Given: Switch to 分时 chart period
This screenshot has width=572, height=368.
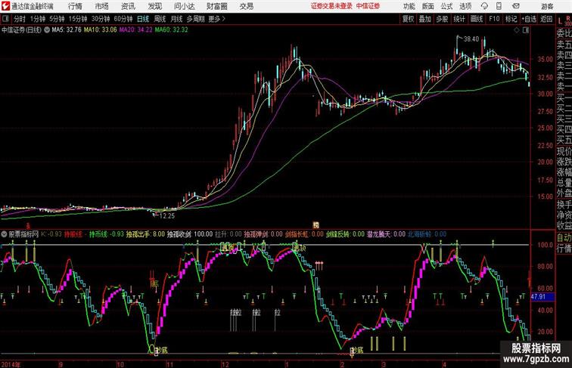Looking at the screenshot, I should click(20, 19).
